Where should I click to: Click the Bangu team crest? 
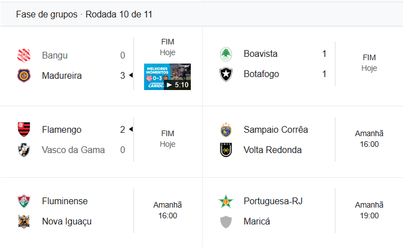tap(24, 55)
